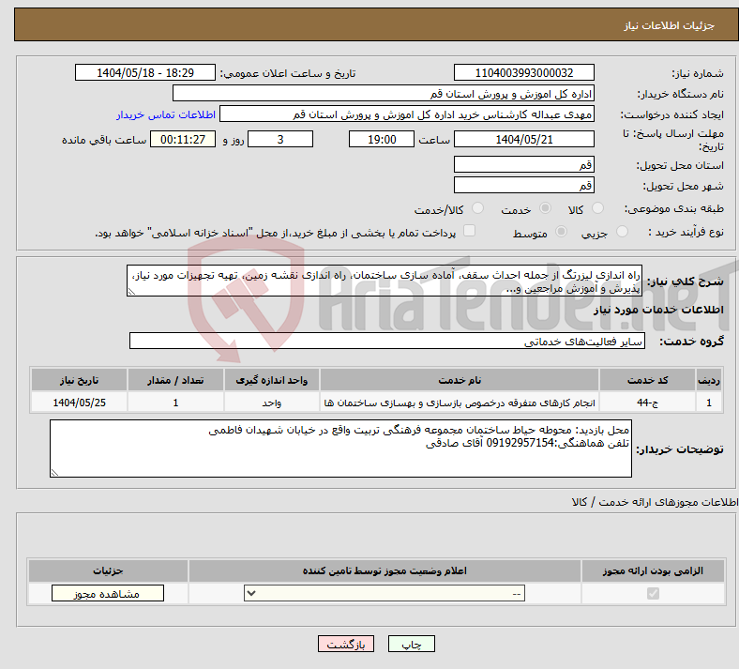739x669 pixels.
Task: Click the الزامی بودن ارائه مجوز header
Action: point(654,570)
